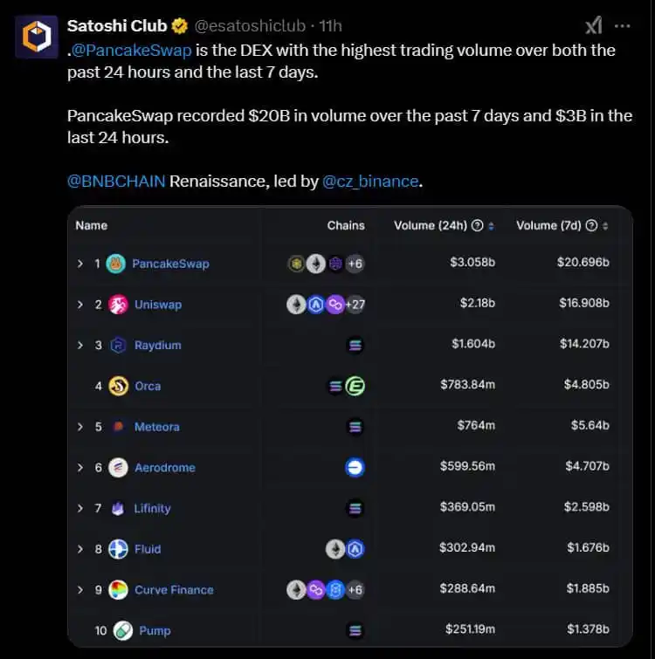Screen dimensions: 655x659
Task: Expand the Aerodrome row chevron
Action: 79,468
